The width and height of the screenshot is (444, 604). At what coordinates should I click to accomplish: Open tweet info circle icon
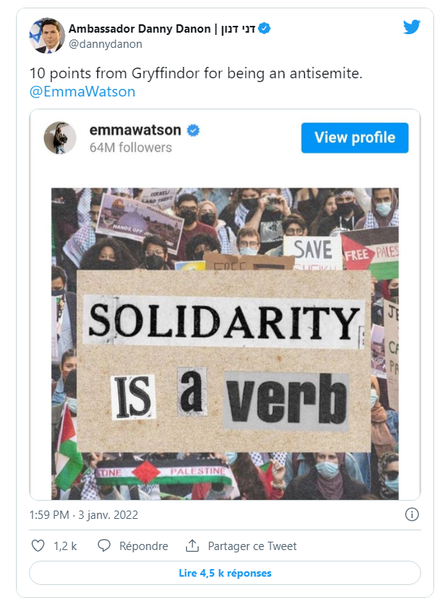coord(411,514)
